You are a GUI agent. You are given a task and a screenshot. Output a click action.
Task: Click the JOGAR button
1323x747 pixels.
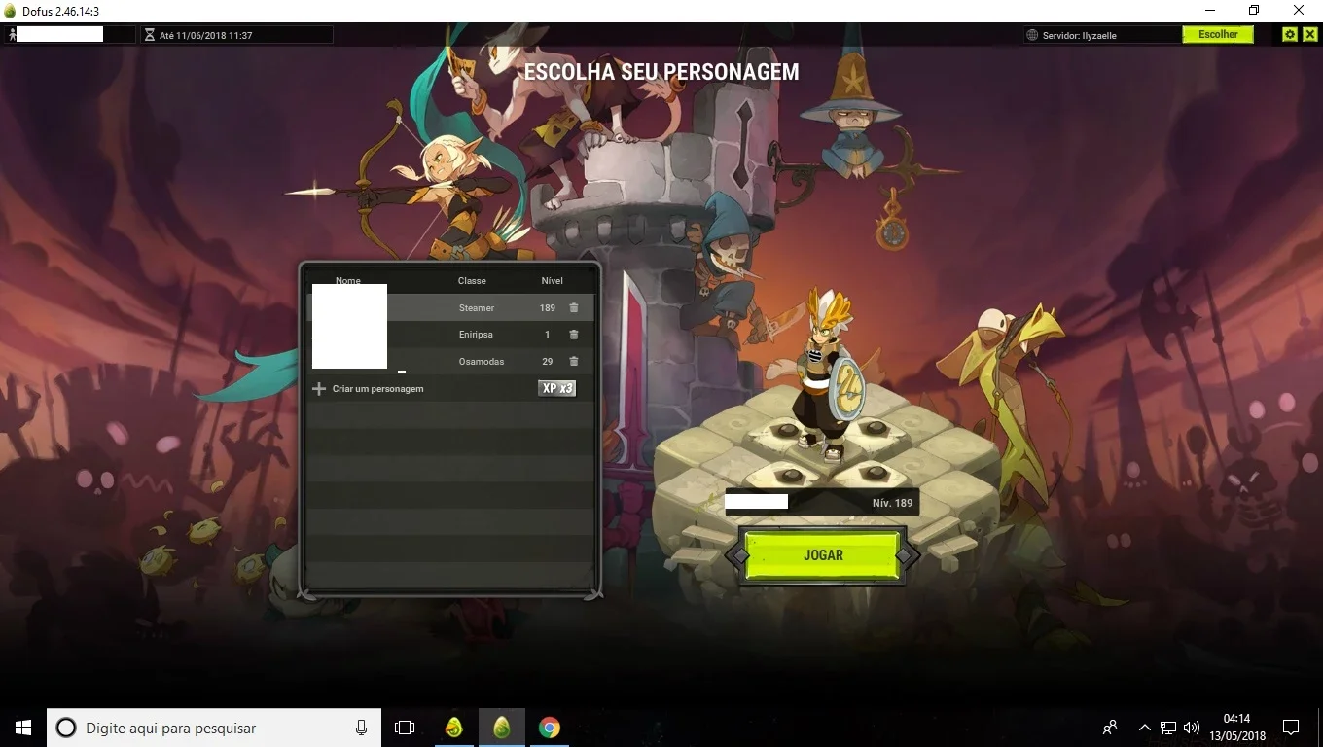coord(823,555)
